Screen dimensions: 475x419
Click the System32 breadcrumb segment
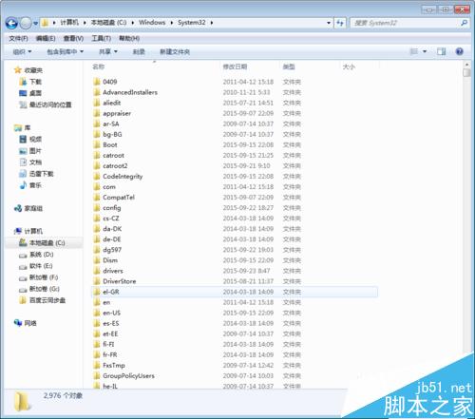[x=192, y=23]
